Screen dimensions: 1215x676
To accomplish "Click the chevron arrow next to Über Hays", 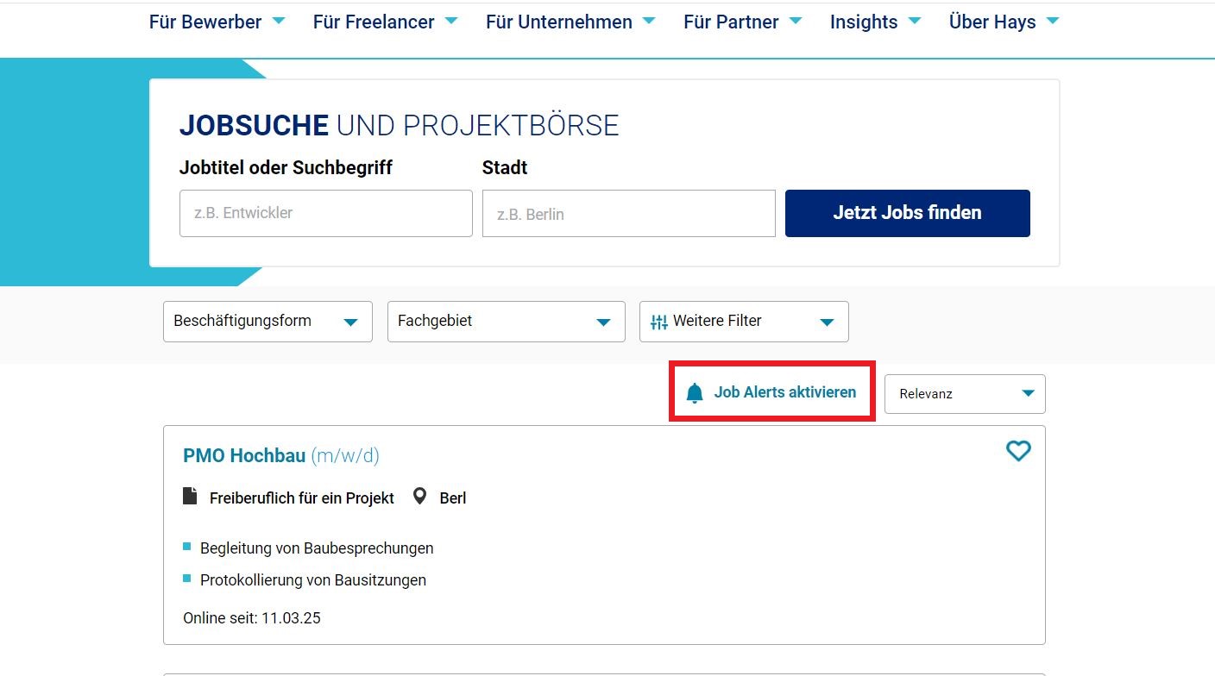I will pyautogui.click(x=1053, y=21).
